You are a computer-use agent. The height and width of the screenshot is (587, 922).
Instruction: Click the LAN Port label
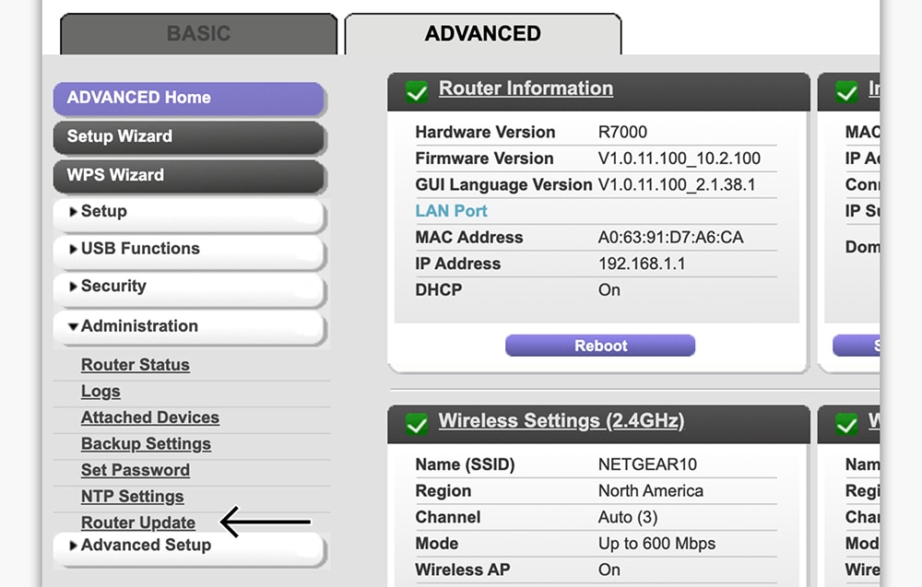tap(451, 211)
